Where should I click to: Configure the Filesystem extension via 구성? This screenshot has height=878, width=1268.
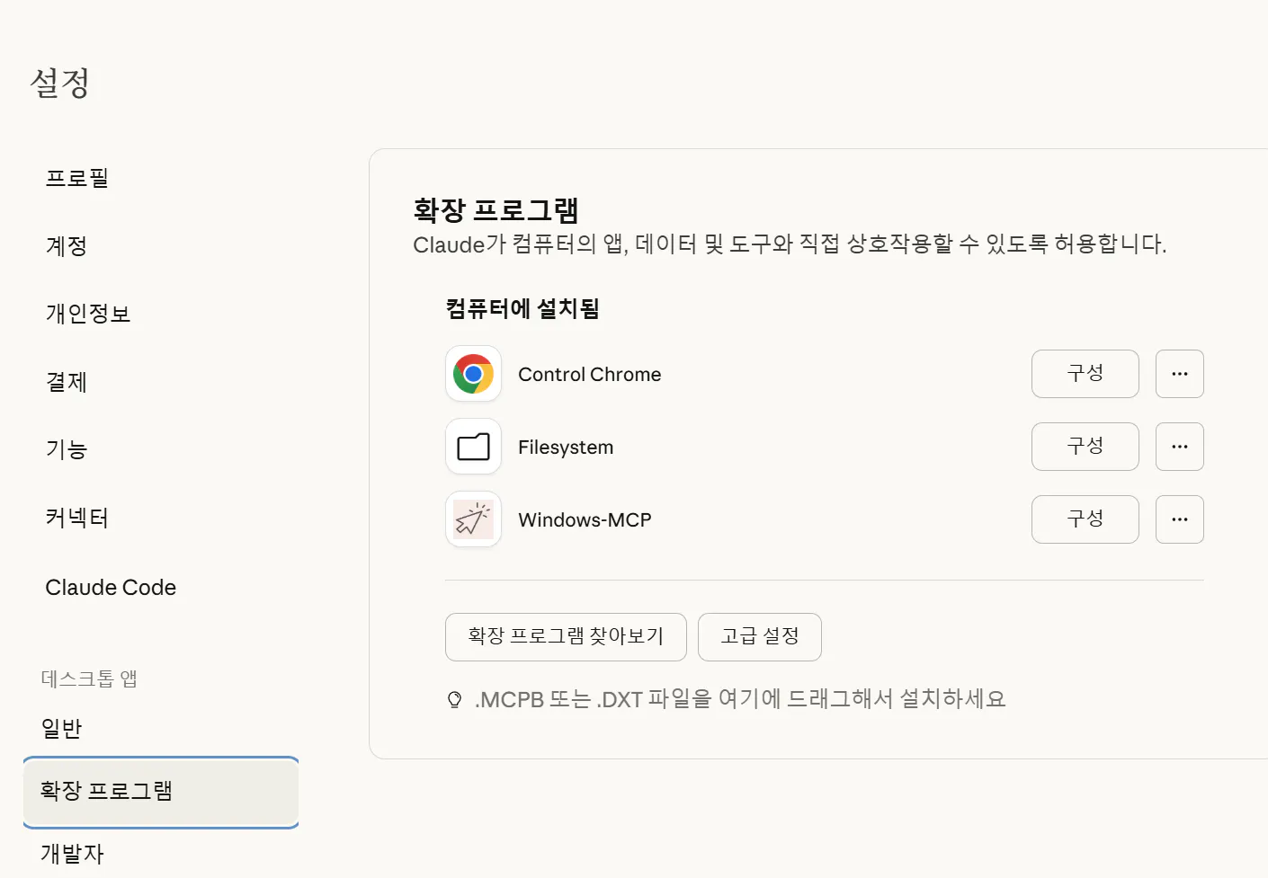pyautogui.click(x=1085, y=447)
